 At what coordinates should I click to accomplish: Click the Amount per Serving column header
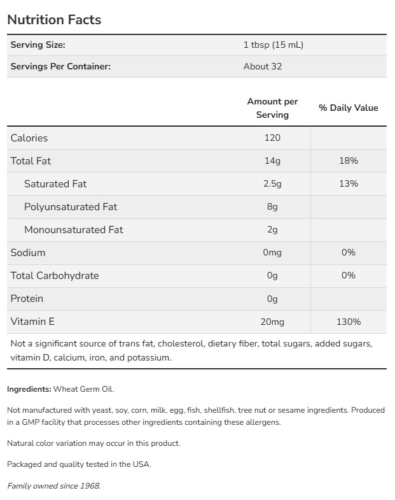272,108
